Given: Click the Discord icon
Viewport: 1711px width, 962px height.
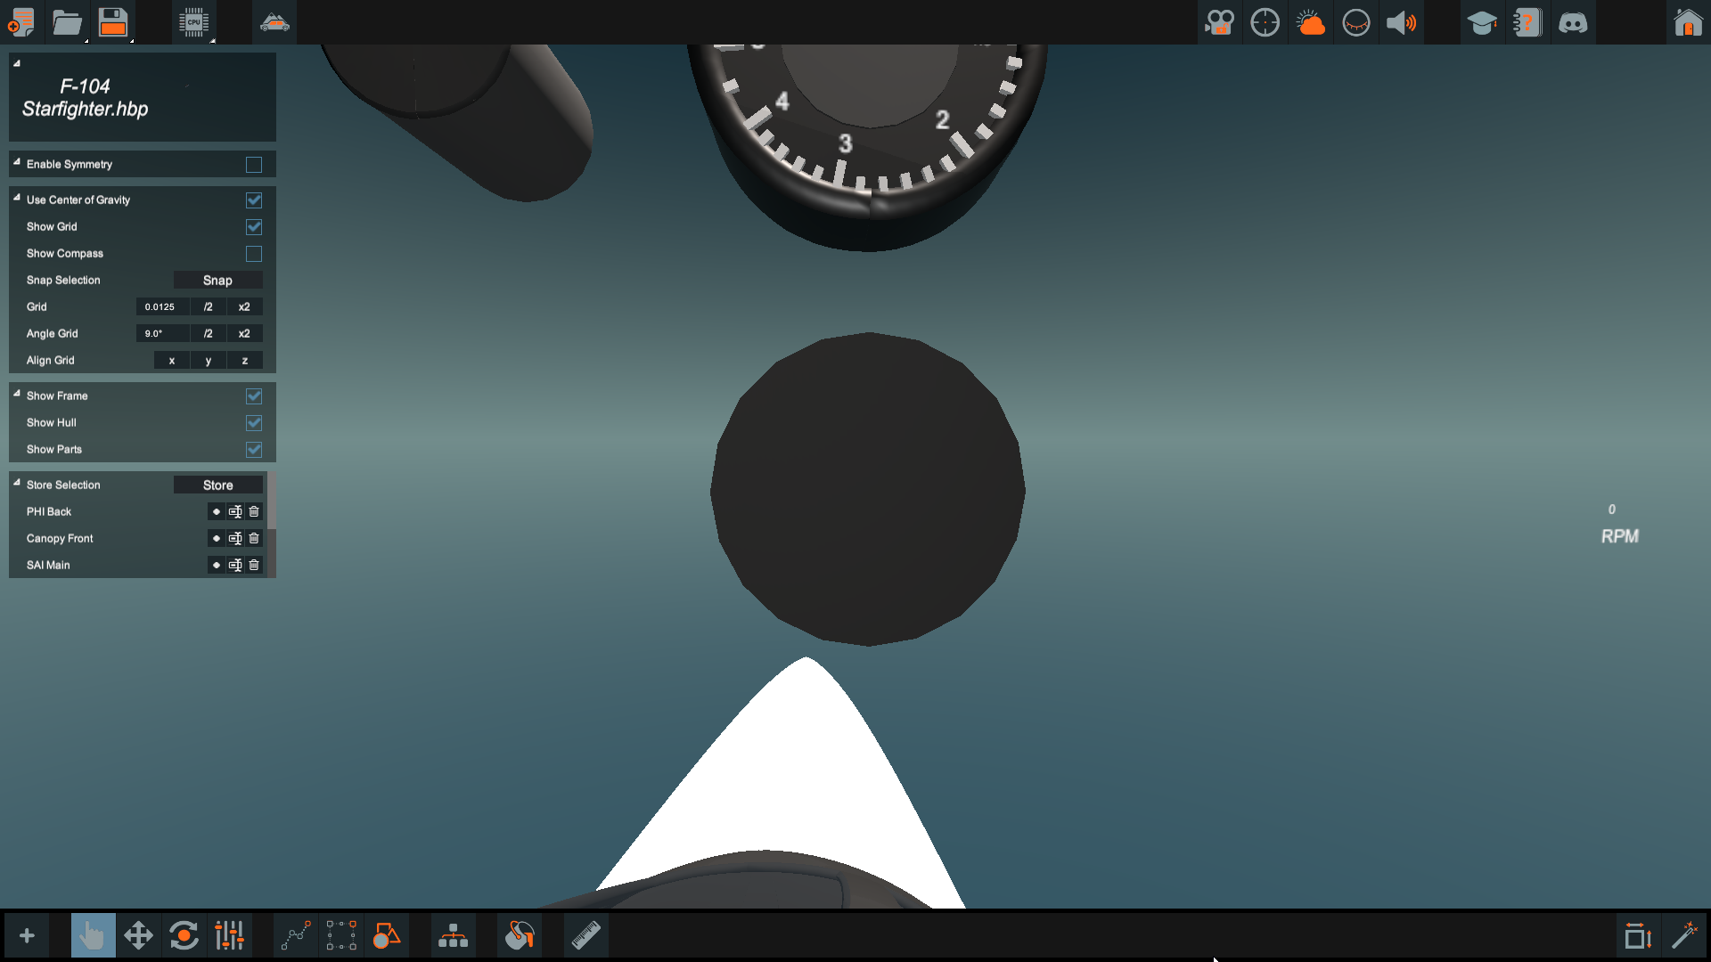Looking at the screenshot, I should 1573,22.
